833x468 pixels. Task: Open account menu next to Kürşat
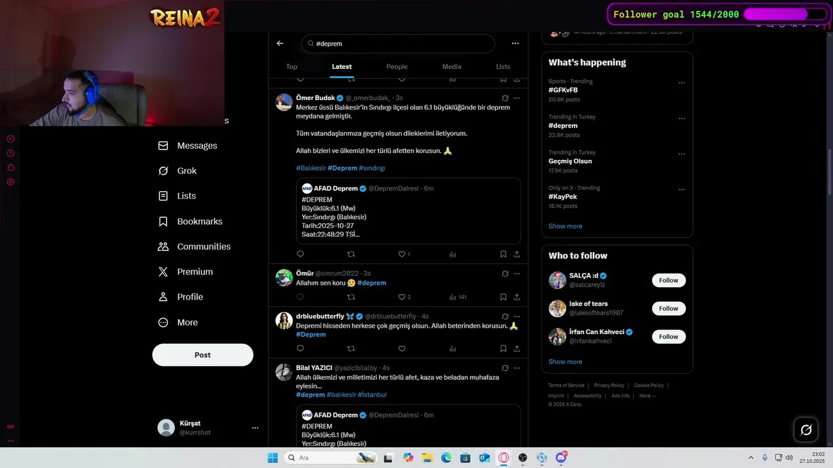(x=255, y=428)
